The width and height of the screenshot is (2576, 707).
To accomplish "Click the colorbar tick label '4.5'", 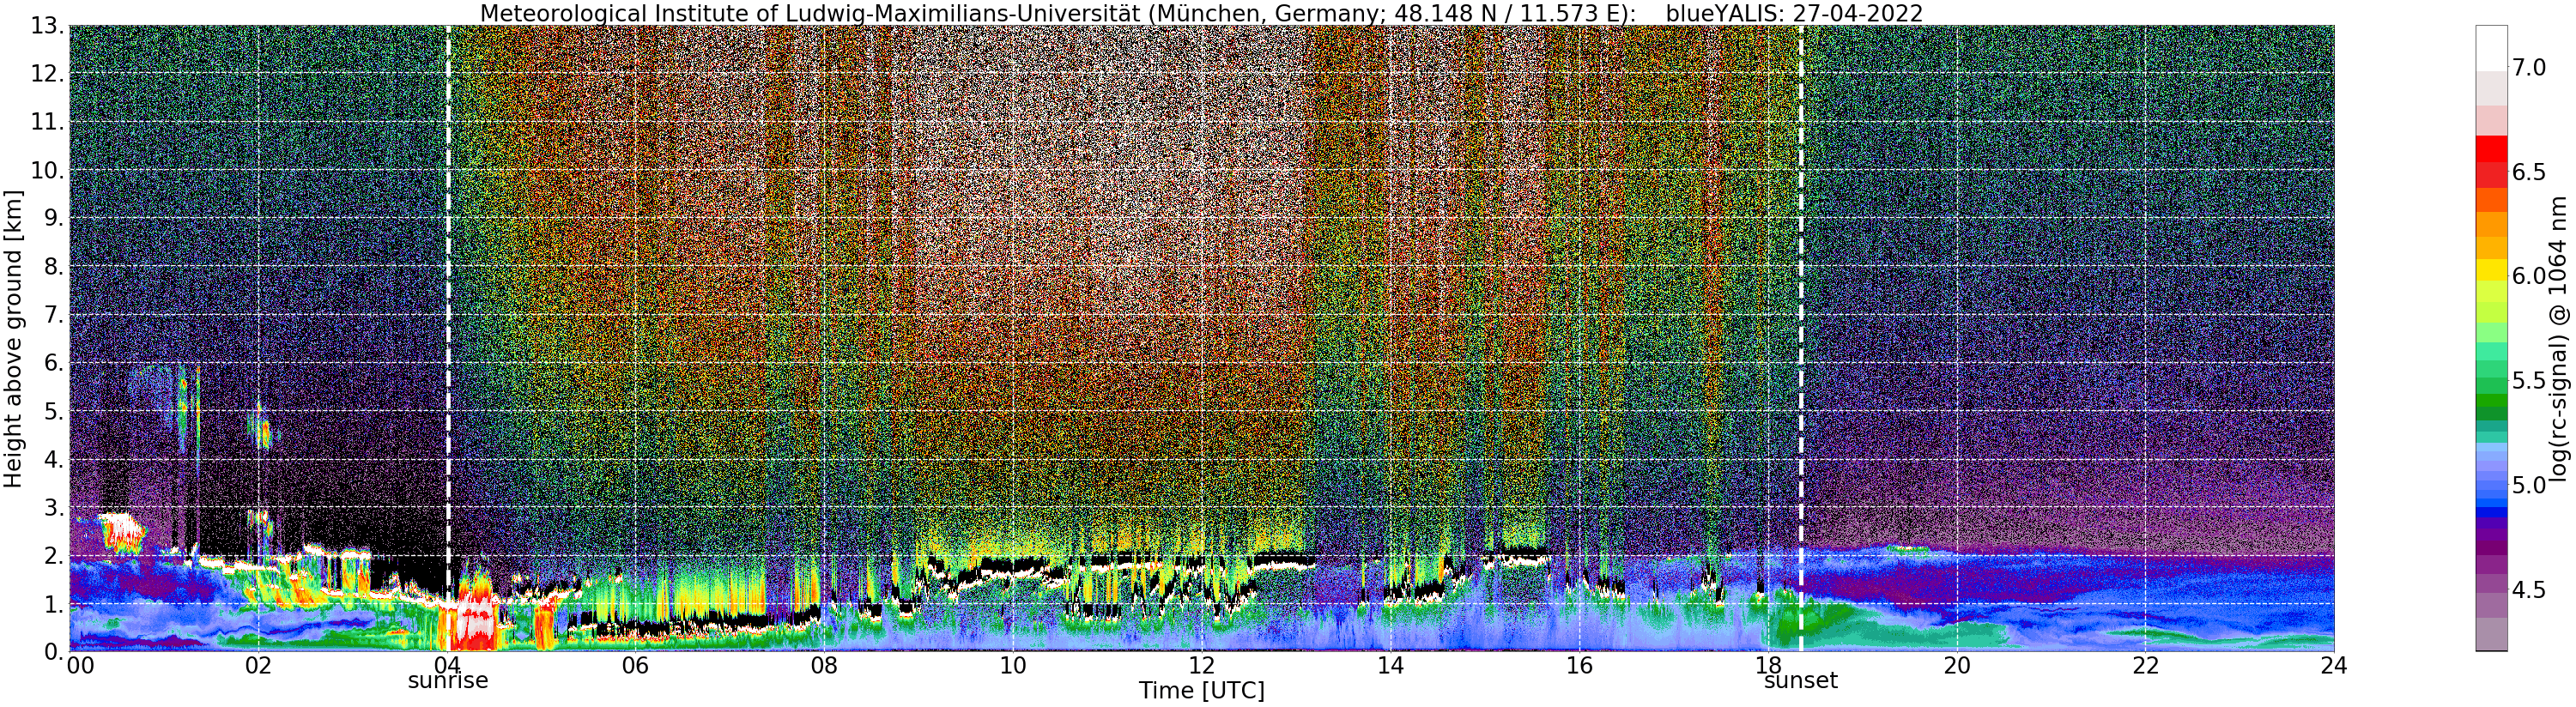I will point(2529,590).
